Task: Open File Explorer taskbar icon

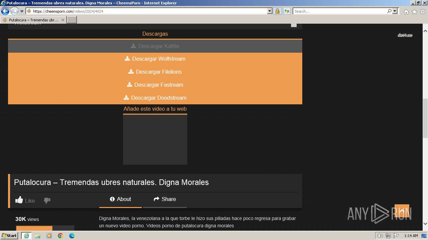Action: (x=38, y=236)
